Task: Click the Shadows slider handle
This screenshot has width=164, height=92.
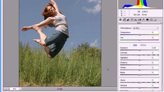Action: 139,65
